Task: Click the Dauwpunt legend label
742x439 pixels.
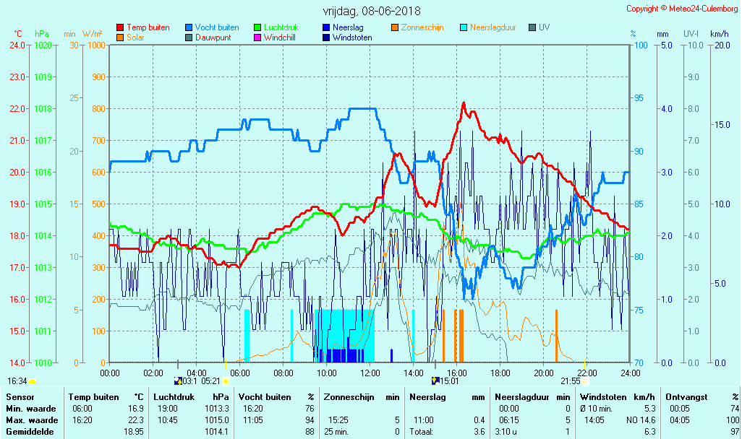Action: 213,38
